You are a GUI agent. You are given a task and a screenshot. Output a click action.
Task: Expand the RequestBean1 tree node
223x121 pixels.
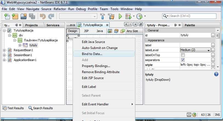[x=4, y=50]
